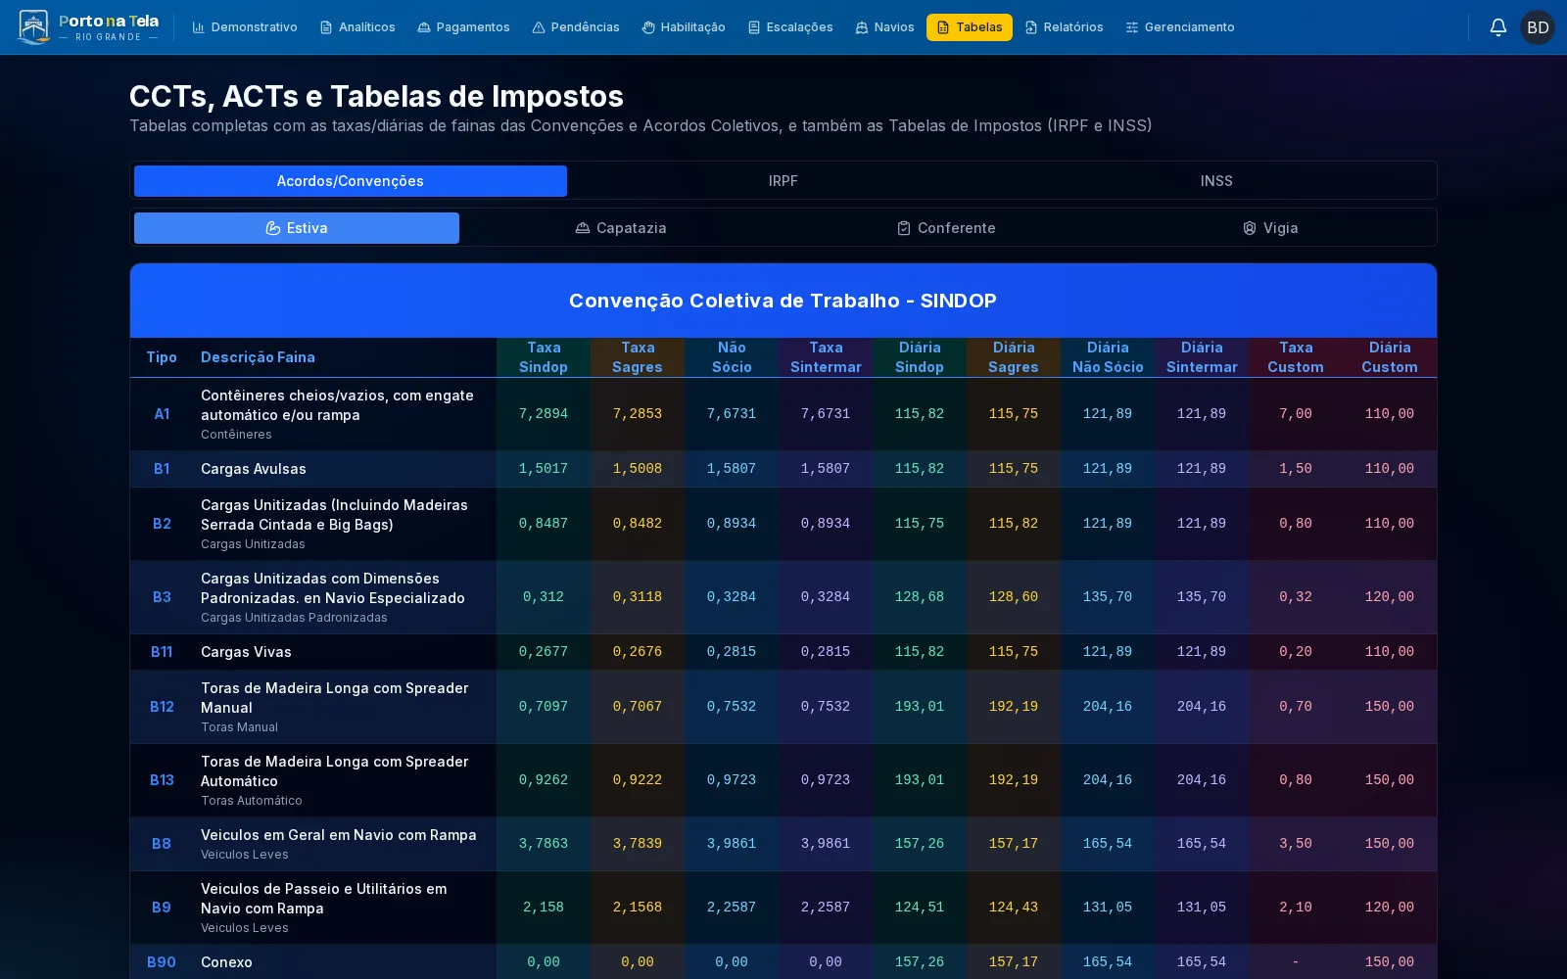Click the Navios ship icon
Screen dimensions: 1567x979
point(862,27)
